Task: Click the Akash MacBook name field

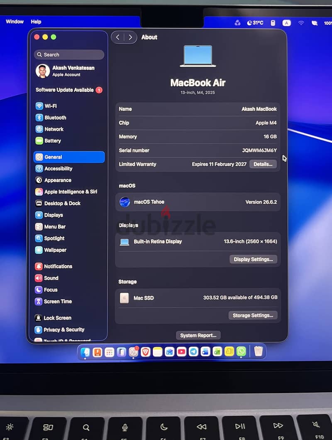Action: click(x=259, y=109)
